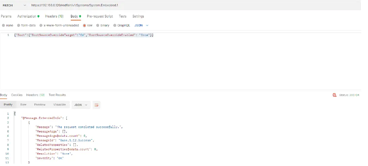The image size is (368, 166).
Task: Choose the binary body option
Action: tap(98, 25)
